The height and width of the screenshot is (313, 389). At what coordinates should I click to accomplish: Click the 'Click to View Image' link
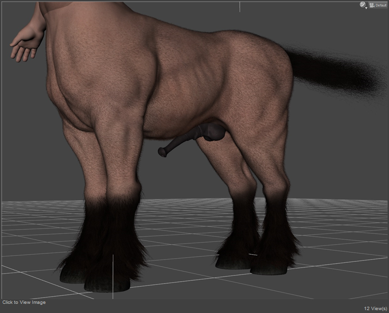(24, 302)
